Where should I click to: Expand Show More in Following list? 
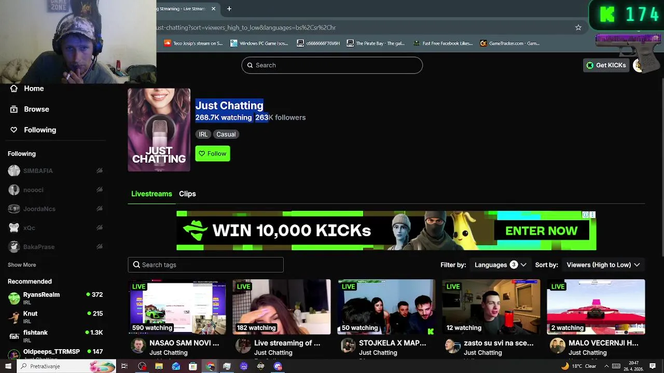click(x=22, y=265)
